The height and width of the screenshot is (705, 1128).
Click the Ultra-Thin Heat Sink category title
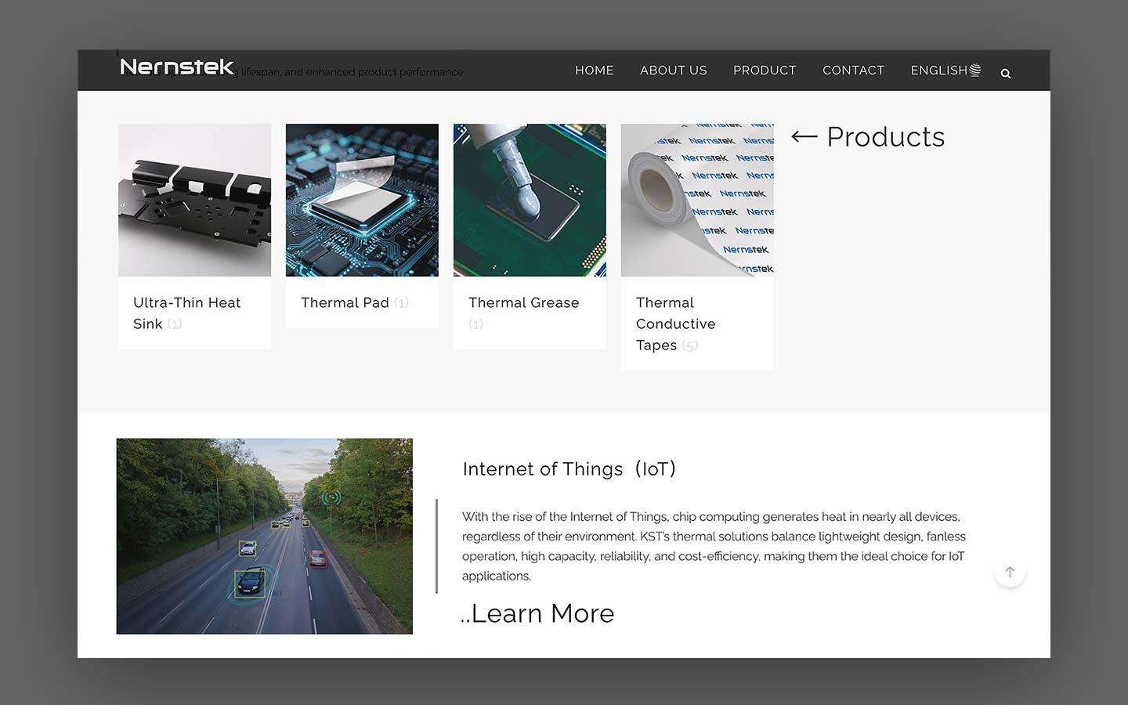[186, 313]
